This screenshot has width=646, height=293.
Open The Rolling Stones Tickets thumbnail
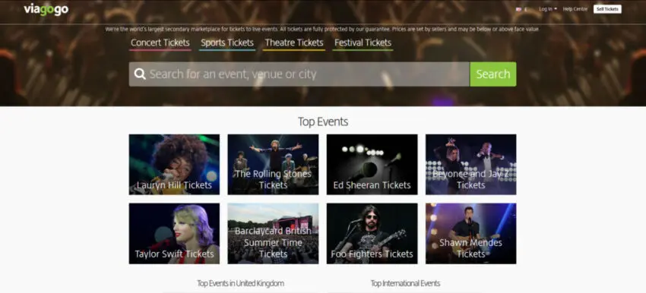[x=273, y=164]
